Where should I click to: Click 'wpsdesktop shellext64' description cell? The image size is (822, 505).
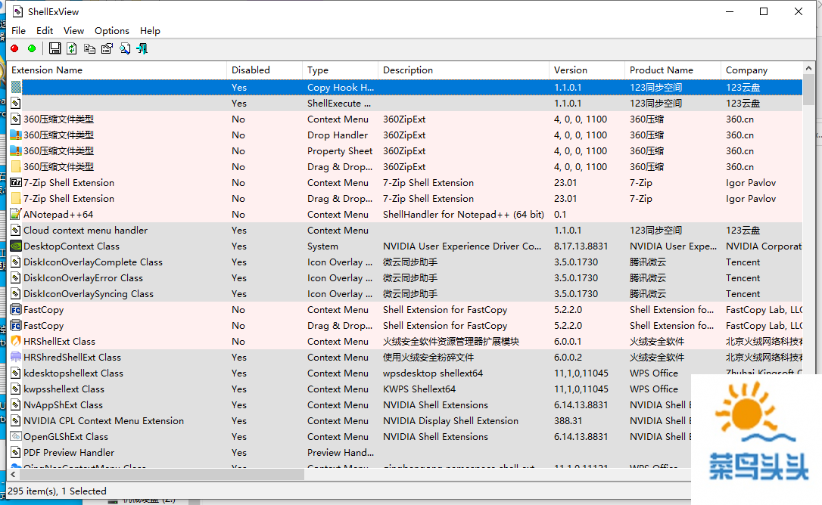[x=433, y=373]
